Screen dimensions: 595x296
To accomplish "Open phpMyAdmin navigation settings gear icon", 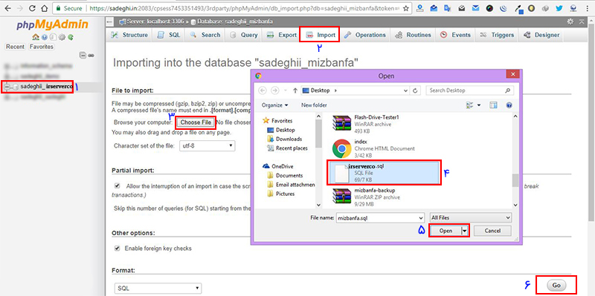I will click(x=62, y=37).
